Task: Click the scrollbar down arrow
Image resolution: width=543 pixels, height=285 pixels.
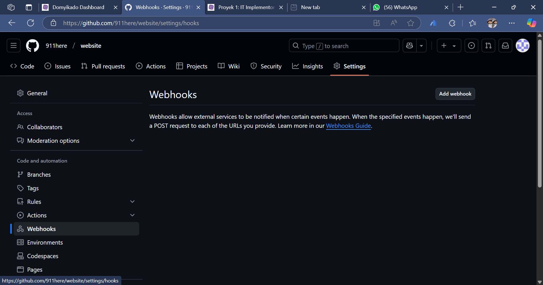Action: [540, 282]
